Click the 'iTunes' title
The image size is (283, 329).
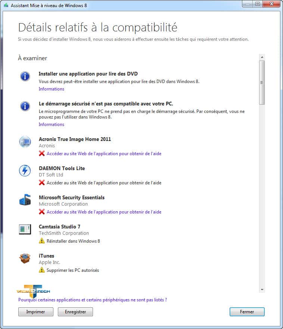[x=47, y=256]
